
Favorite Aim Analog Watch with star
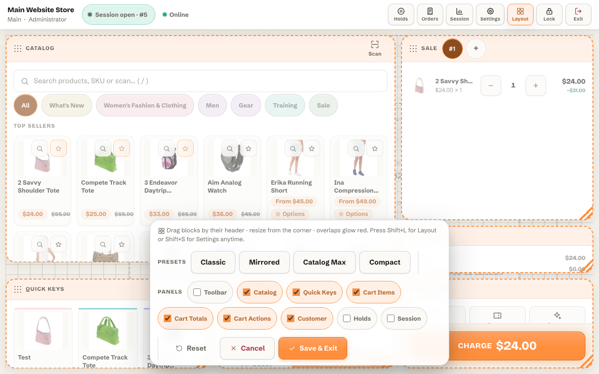pyautogui.click(x=248, y=149)
